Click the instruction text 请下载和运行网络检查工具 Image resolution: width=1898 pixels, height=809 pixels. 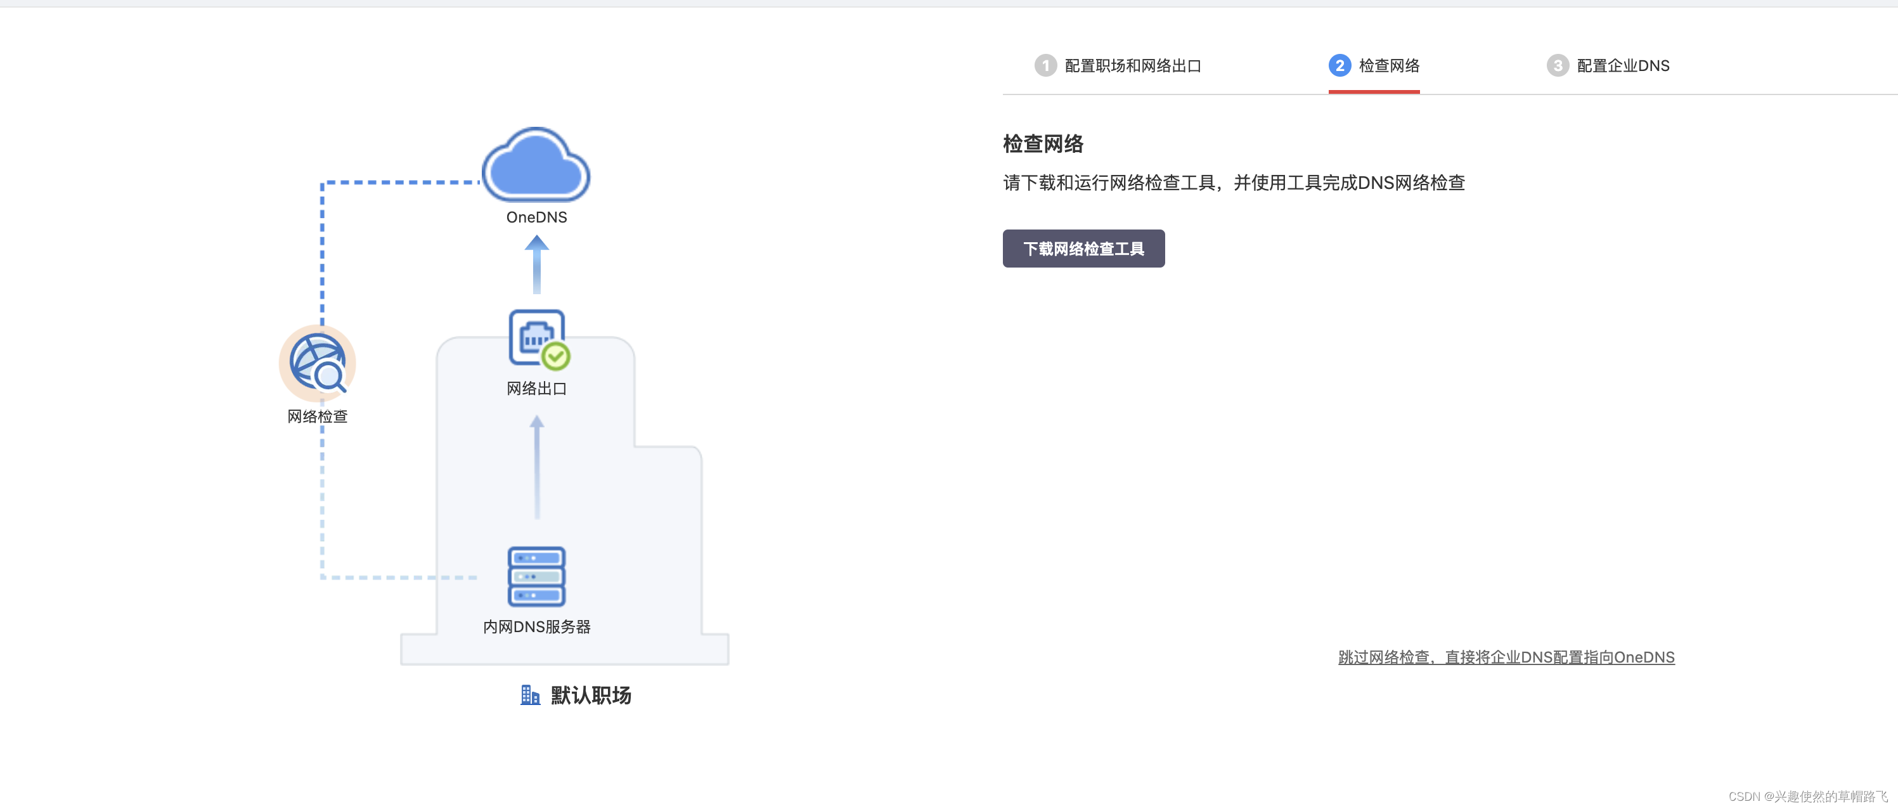pos(1111,183)
